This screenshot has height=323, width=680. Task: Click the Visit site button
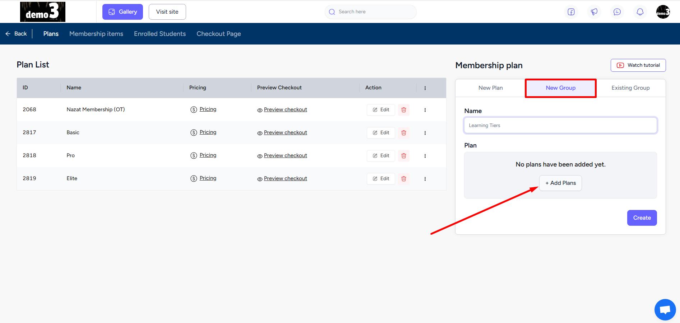coord(167,12)
